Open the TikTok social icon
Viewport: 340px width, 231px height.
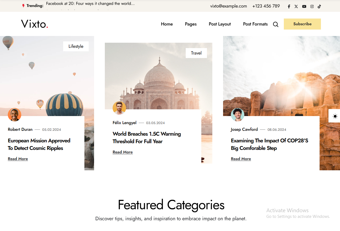319,6
